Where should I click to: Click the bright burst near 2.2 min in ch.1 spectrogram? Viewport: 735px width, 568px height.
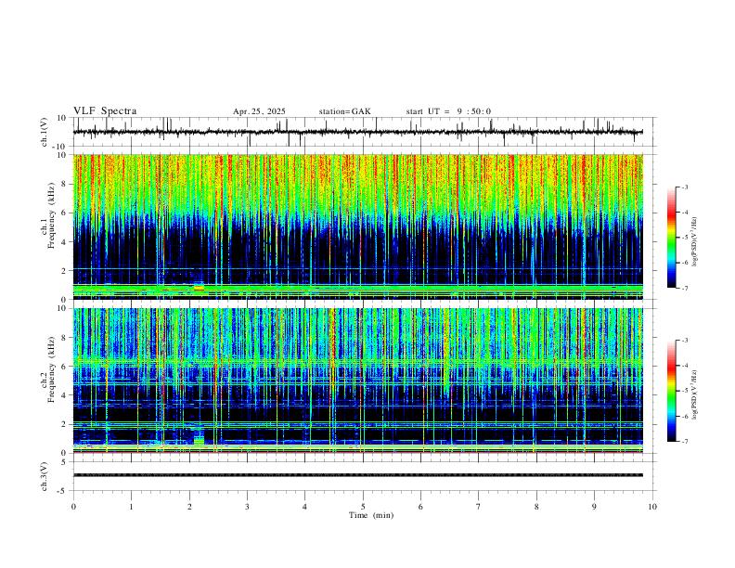coord(199,288)
